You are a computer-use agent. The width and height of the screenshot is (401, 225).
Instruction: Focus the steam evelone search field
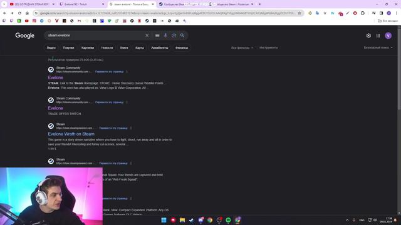[95, 36]
